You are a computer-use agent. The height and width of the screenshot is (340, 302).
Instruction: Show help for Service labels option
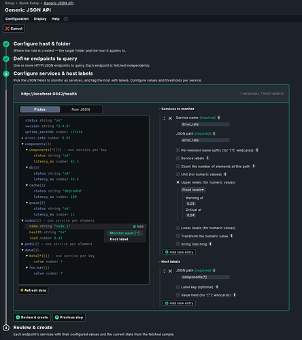(207, 158)
